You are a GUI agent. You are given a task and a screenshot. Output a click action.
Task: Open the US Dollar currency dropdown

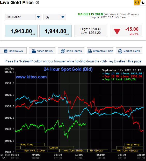(23, 17)
